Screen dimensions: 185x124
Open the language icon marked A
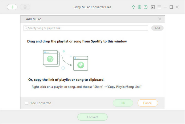point(153,7)
